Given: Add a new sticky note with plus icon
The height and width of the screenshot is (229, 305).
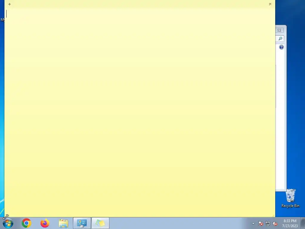Looking at the screenshot, I should [x=9, y=4].
